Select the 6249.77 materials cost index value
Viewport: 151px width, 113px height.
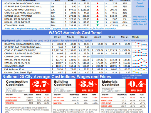tap(123, 97)
